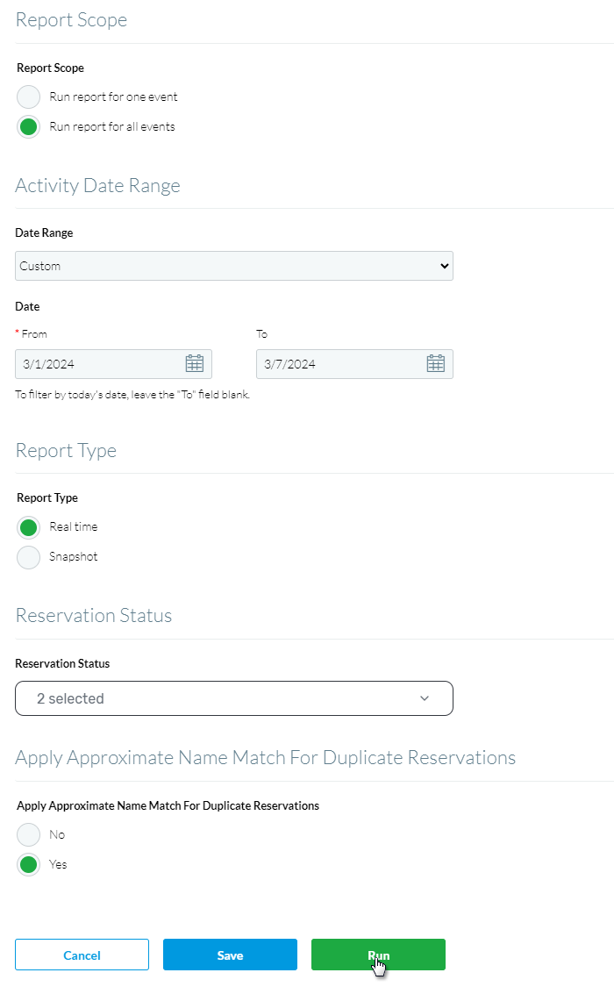Click inside the To date field showing 3/7/2024

[x=333, y=363]
